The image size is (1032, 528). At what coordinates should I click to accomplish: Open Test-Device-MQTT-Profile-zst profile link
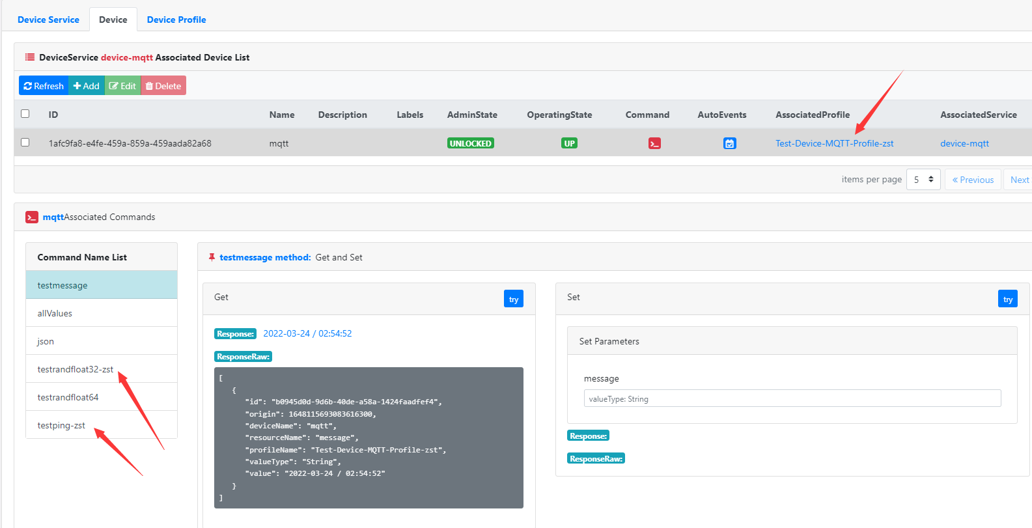(x=834, y=143)
